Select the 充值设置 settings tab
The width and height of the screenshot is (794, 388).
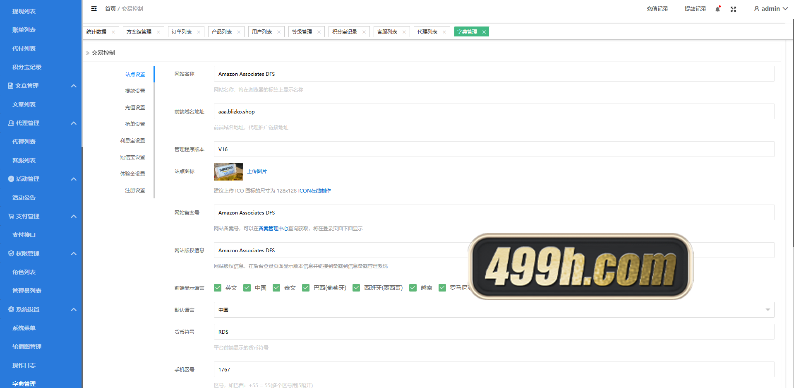135,107
